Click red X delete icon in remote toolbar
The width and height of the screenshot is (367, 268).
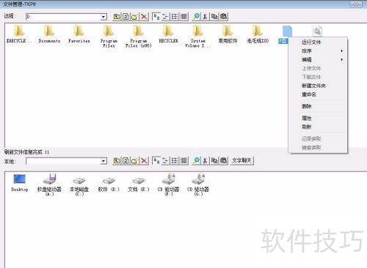144,17
